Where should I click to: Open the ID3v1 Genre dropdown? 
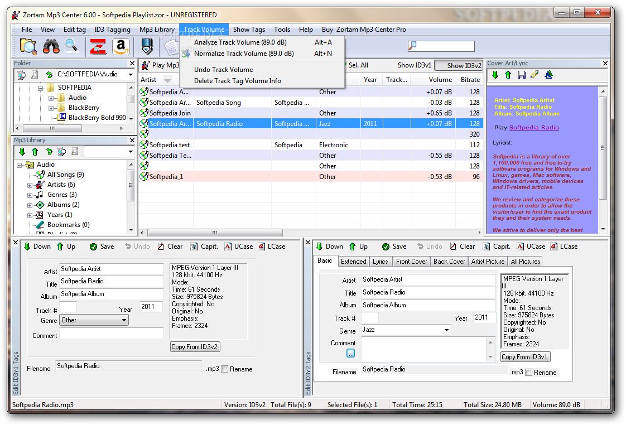(124, 320)
